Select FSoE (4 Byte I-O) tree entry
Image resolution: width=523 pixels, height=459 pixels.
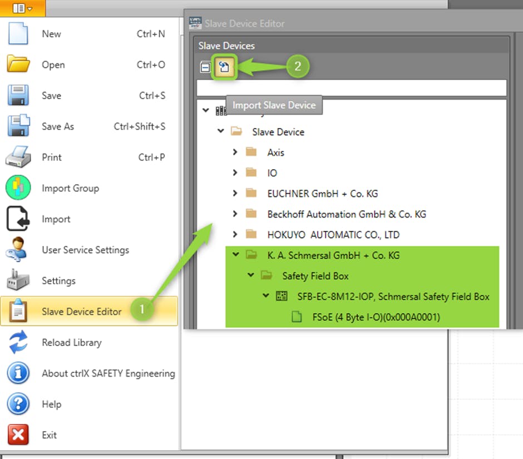pyautogui.click(x=376, y=317)
